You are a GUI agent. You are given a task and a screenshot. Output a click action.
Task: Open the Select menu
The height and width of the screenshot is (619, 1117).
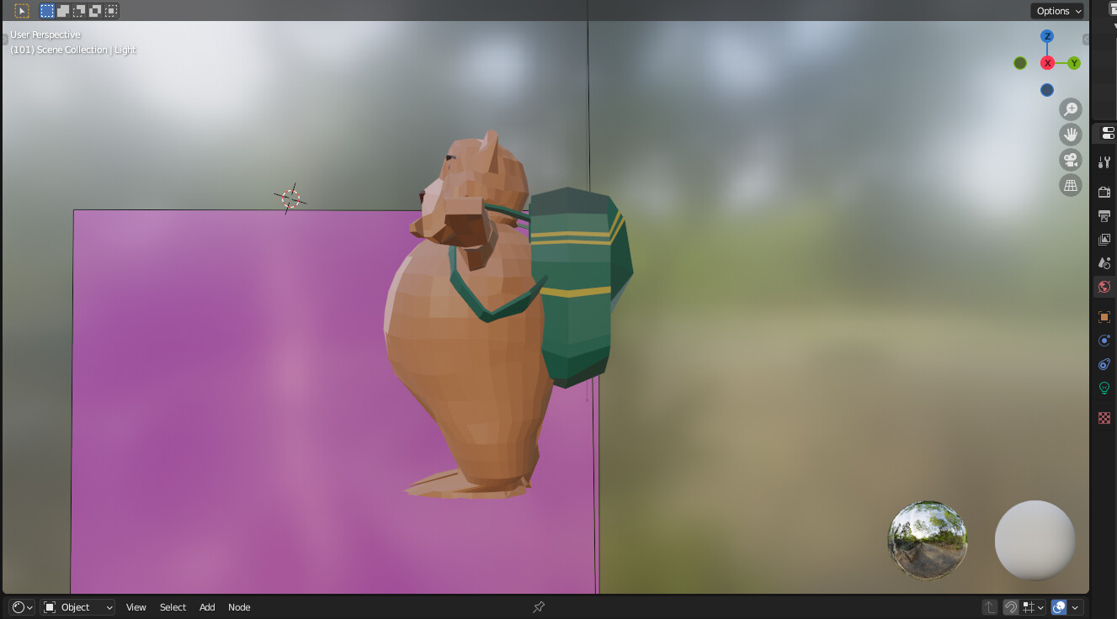tap(173, 607)
